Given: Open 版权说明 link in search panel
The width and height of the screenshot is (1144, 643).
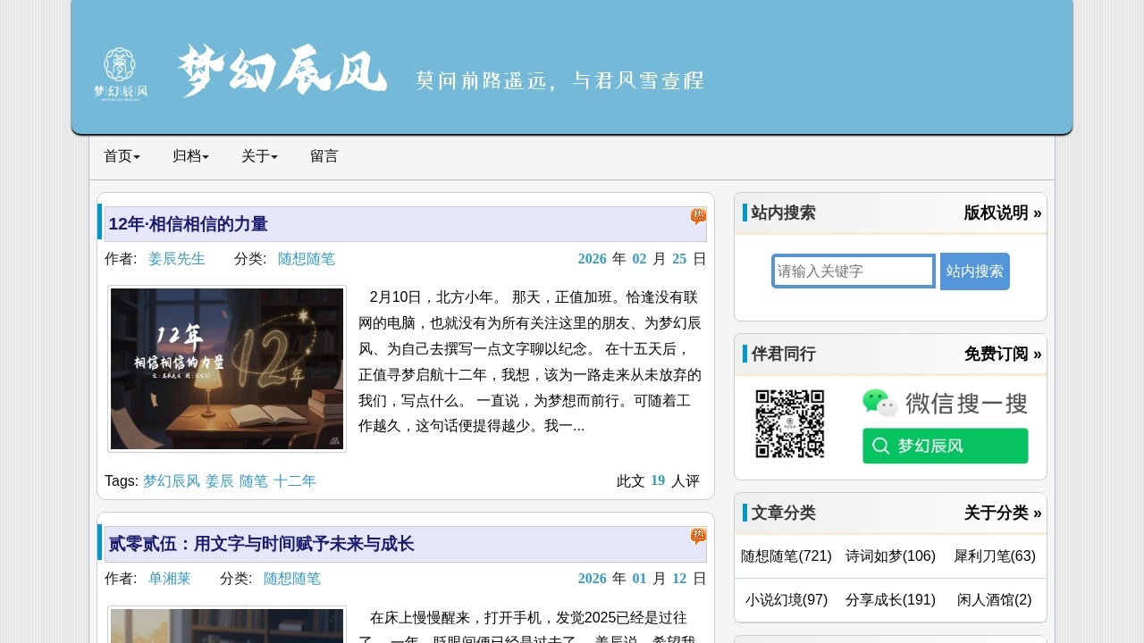Looking at the screenshot, I should (x=1002, y=213).
